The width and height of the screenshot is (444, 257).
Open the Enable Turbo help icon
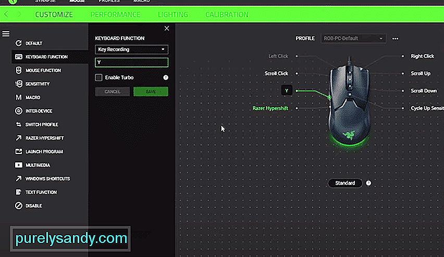(x=166, y=78)
